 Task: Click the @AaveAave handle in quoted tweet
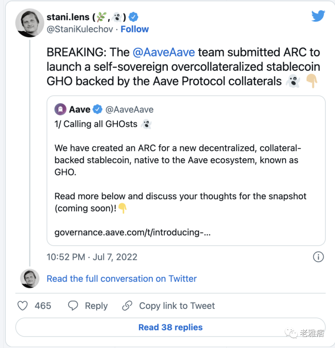tap(129, 110)
